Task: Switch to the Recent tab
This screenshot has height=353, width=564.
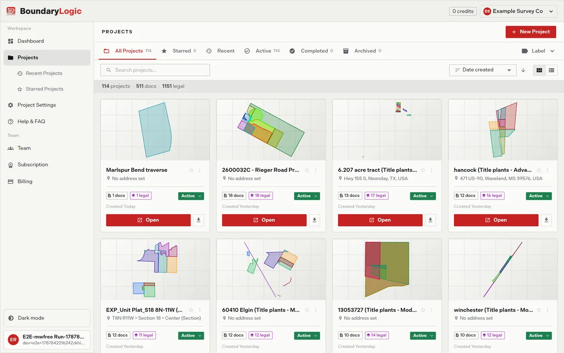Action: pos(221,51)
